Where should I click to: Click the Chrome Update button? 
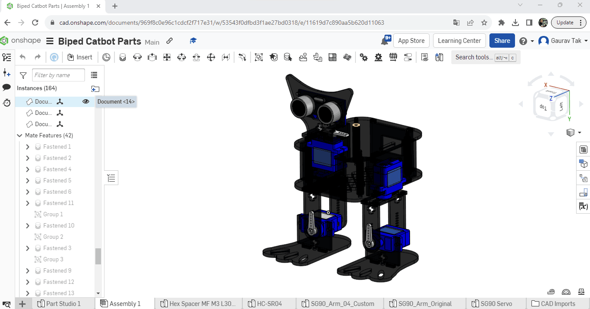pyautogui.click(x=569, y=23)
